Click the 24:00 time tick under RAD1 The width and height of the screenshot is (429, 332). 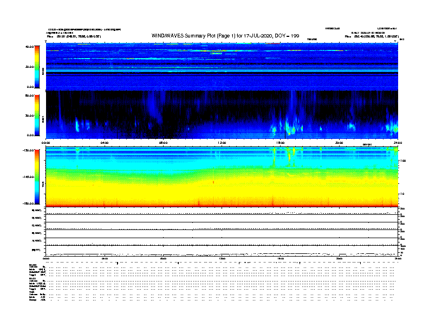[398, 143]
